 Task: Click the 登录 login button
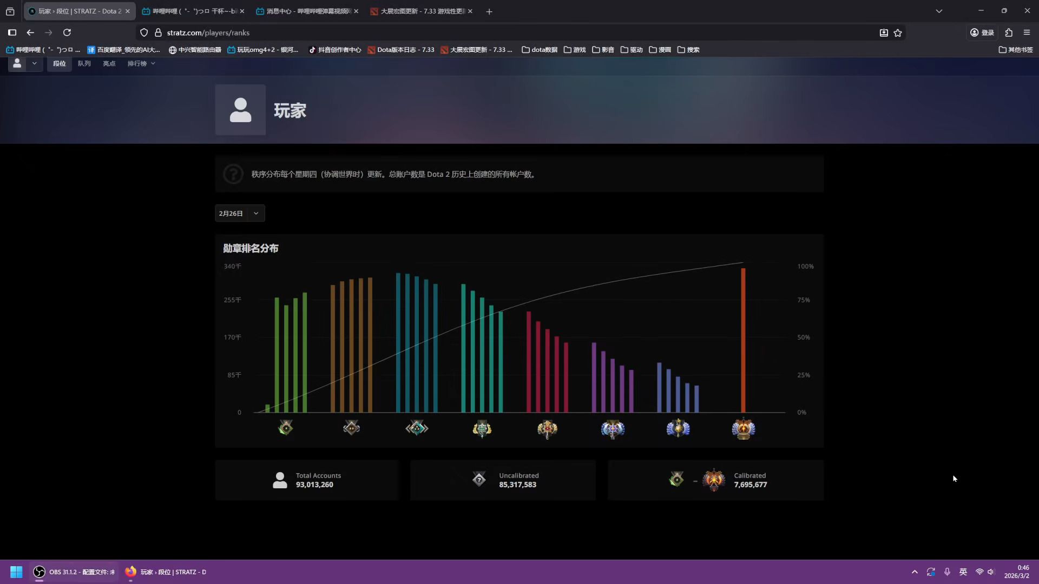coord(982,33)
